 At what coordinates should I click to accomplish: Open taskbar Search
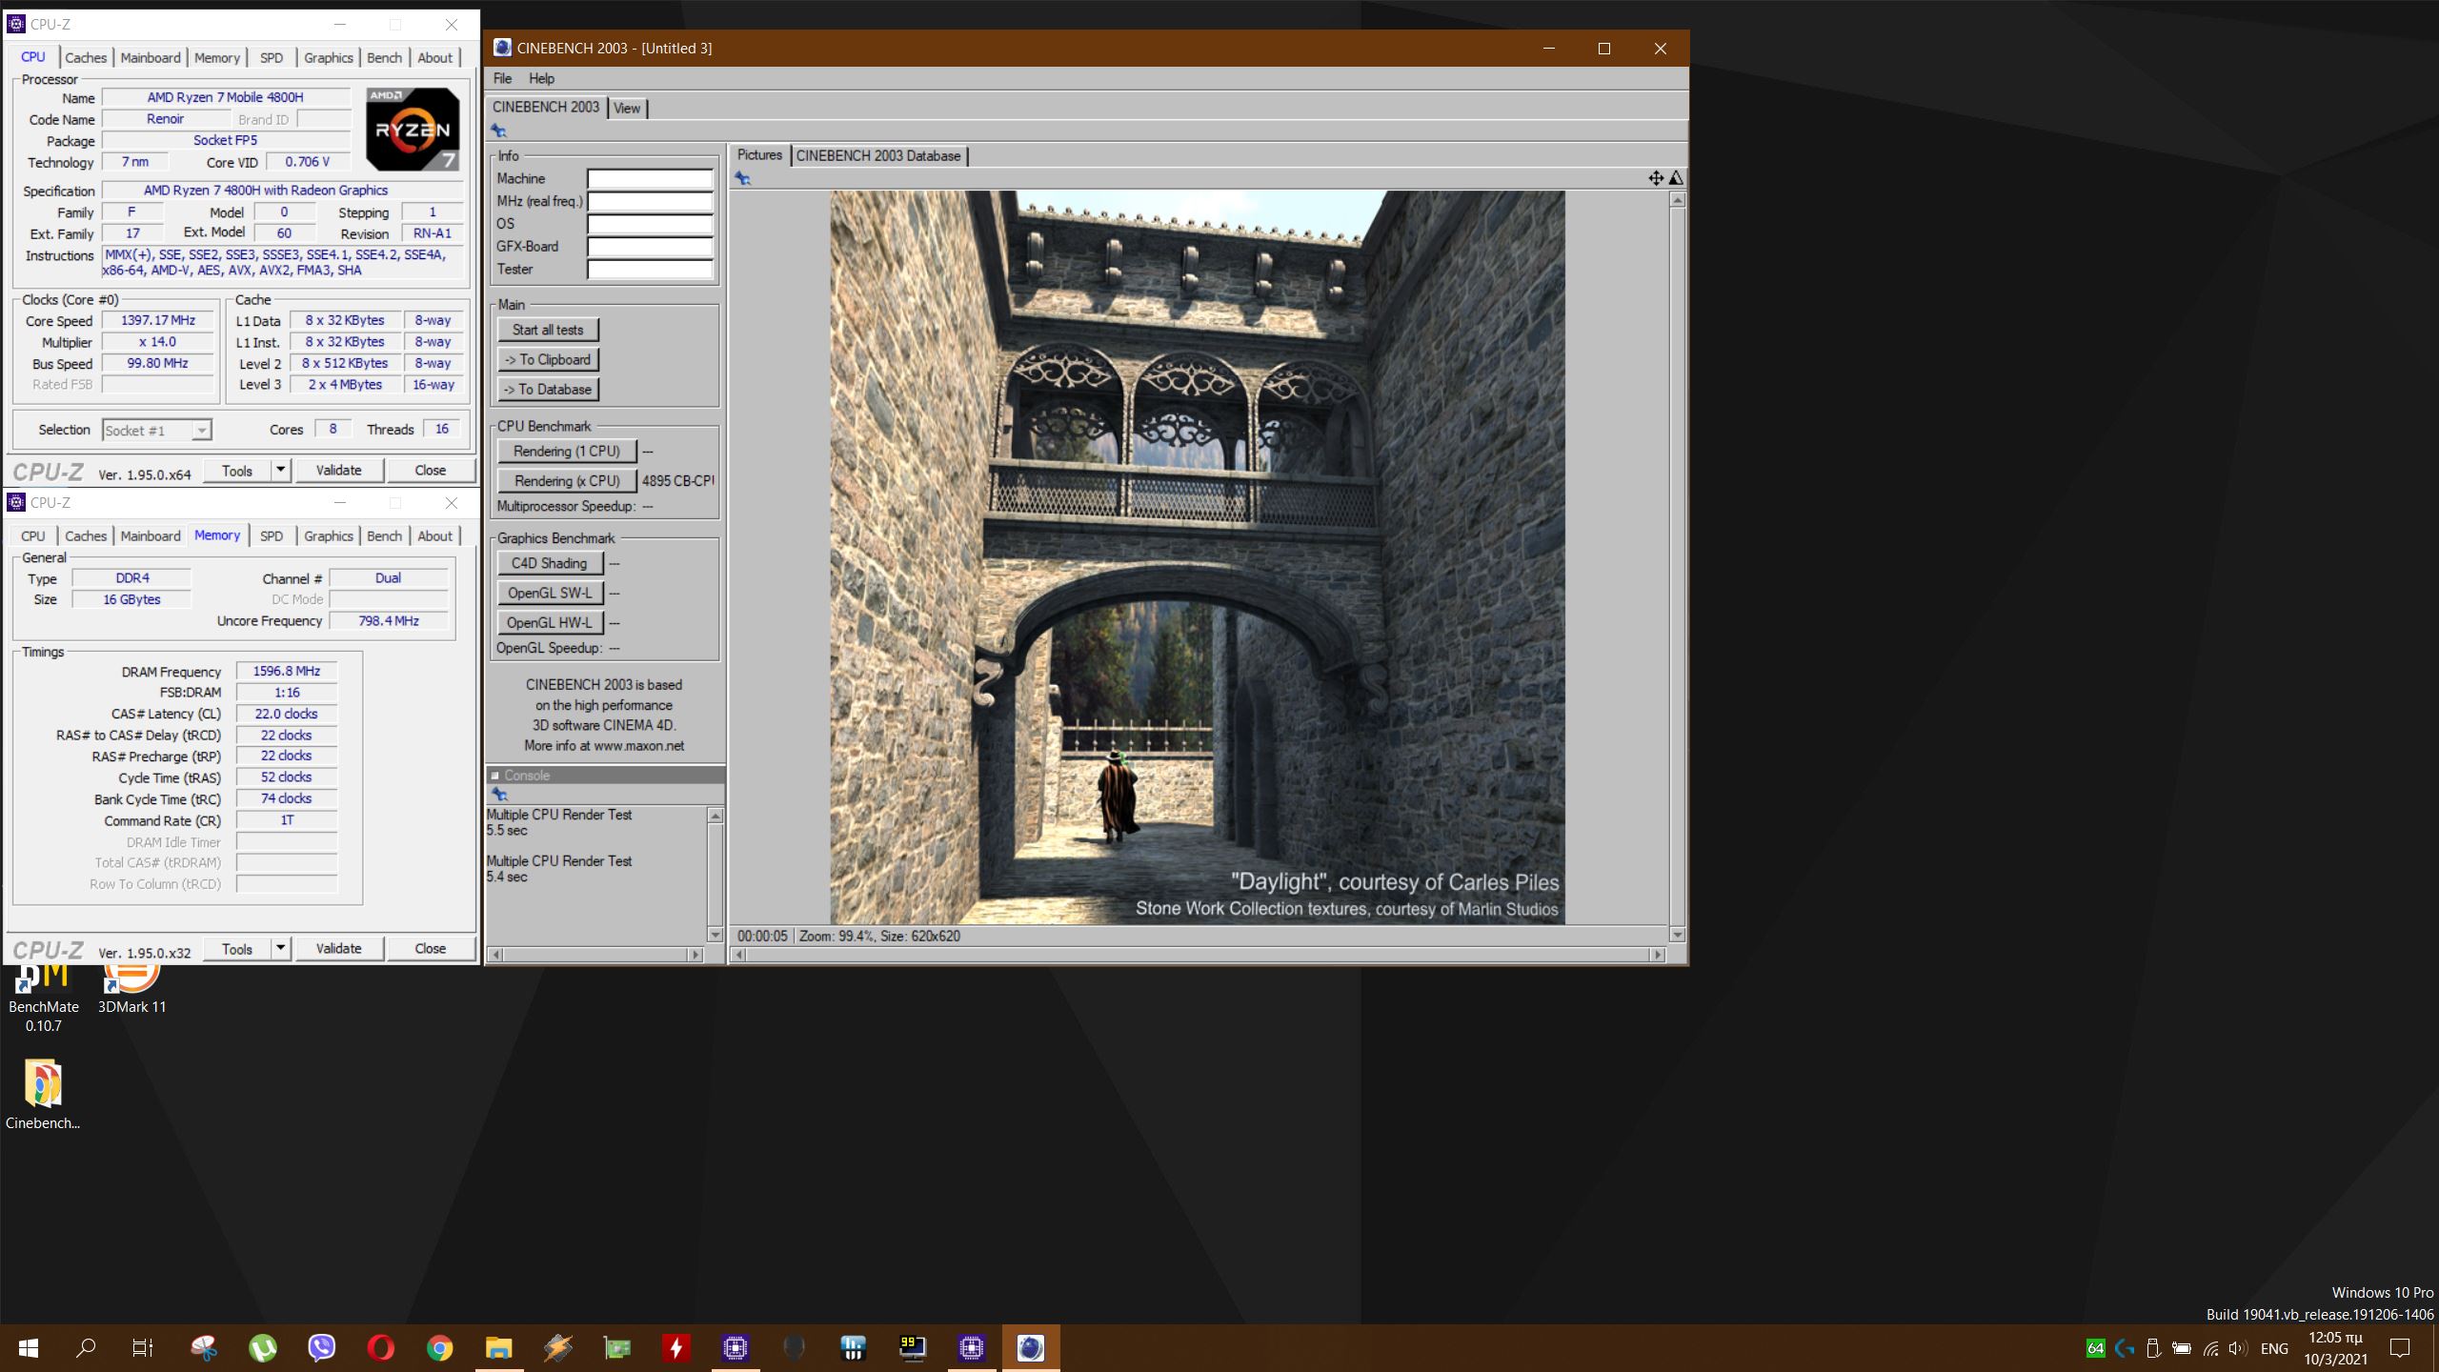(x=86, y=1348)
